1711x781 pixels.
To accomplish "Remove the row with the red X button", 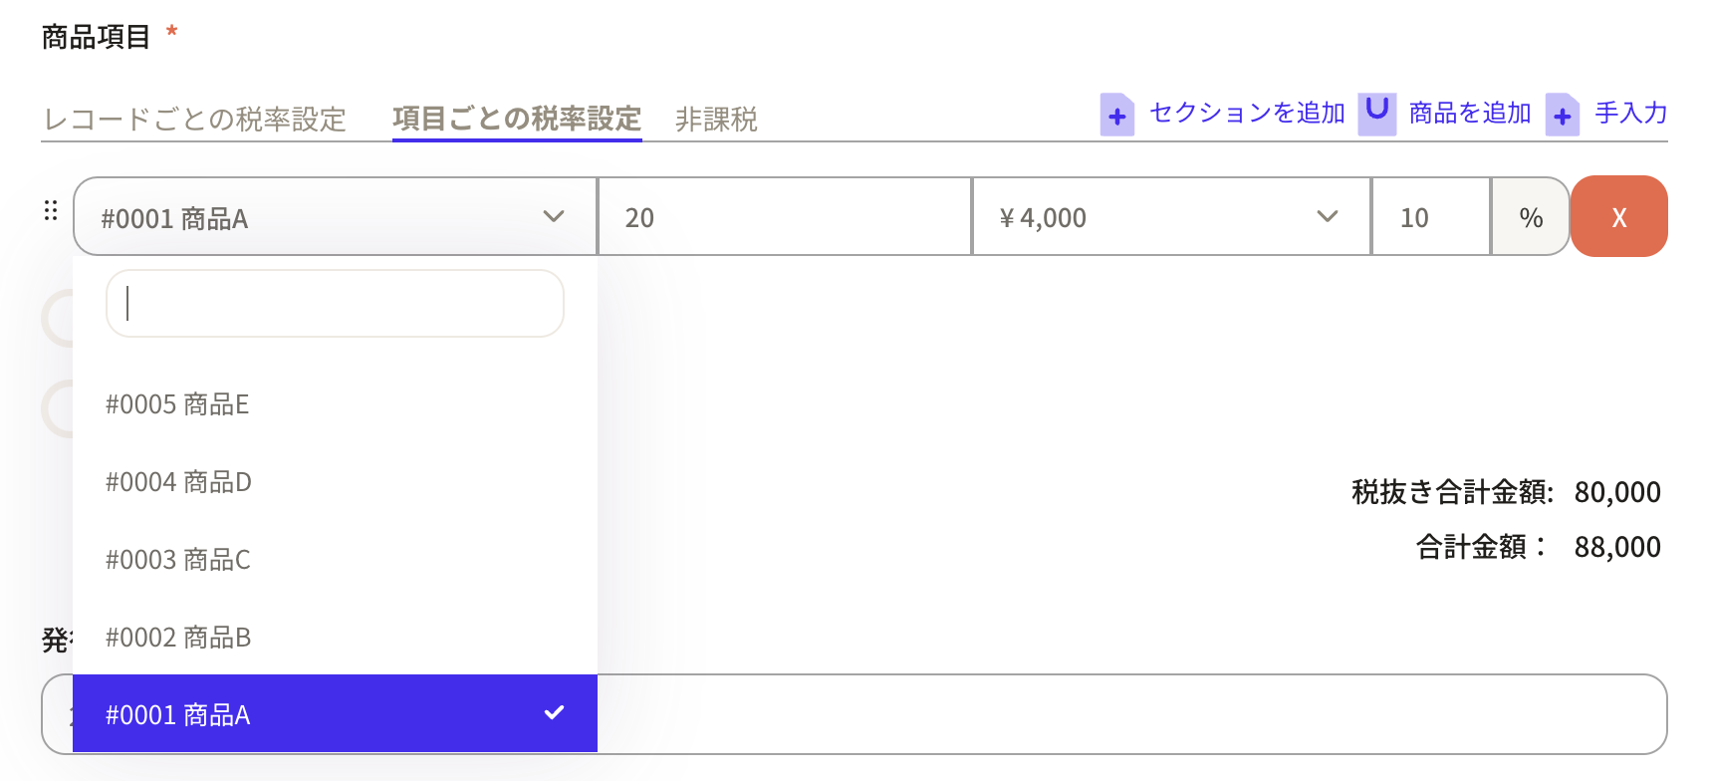I will (x=1618, y=217).
